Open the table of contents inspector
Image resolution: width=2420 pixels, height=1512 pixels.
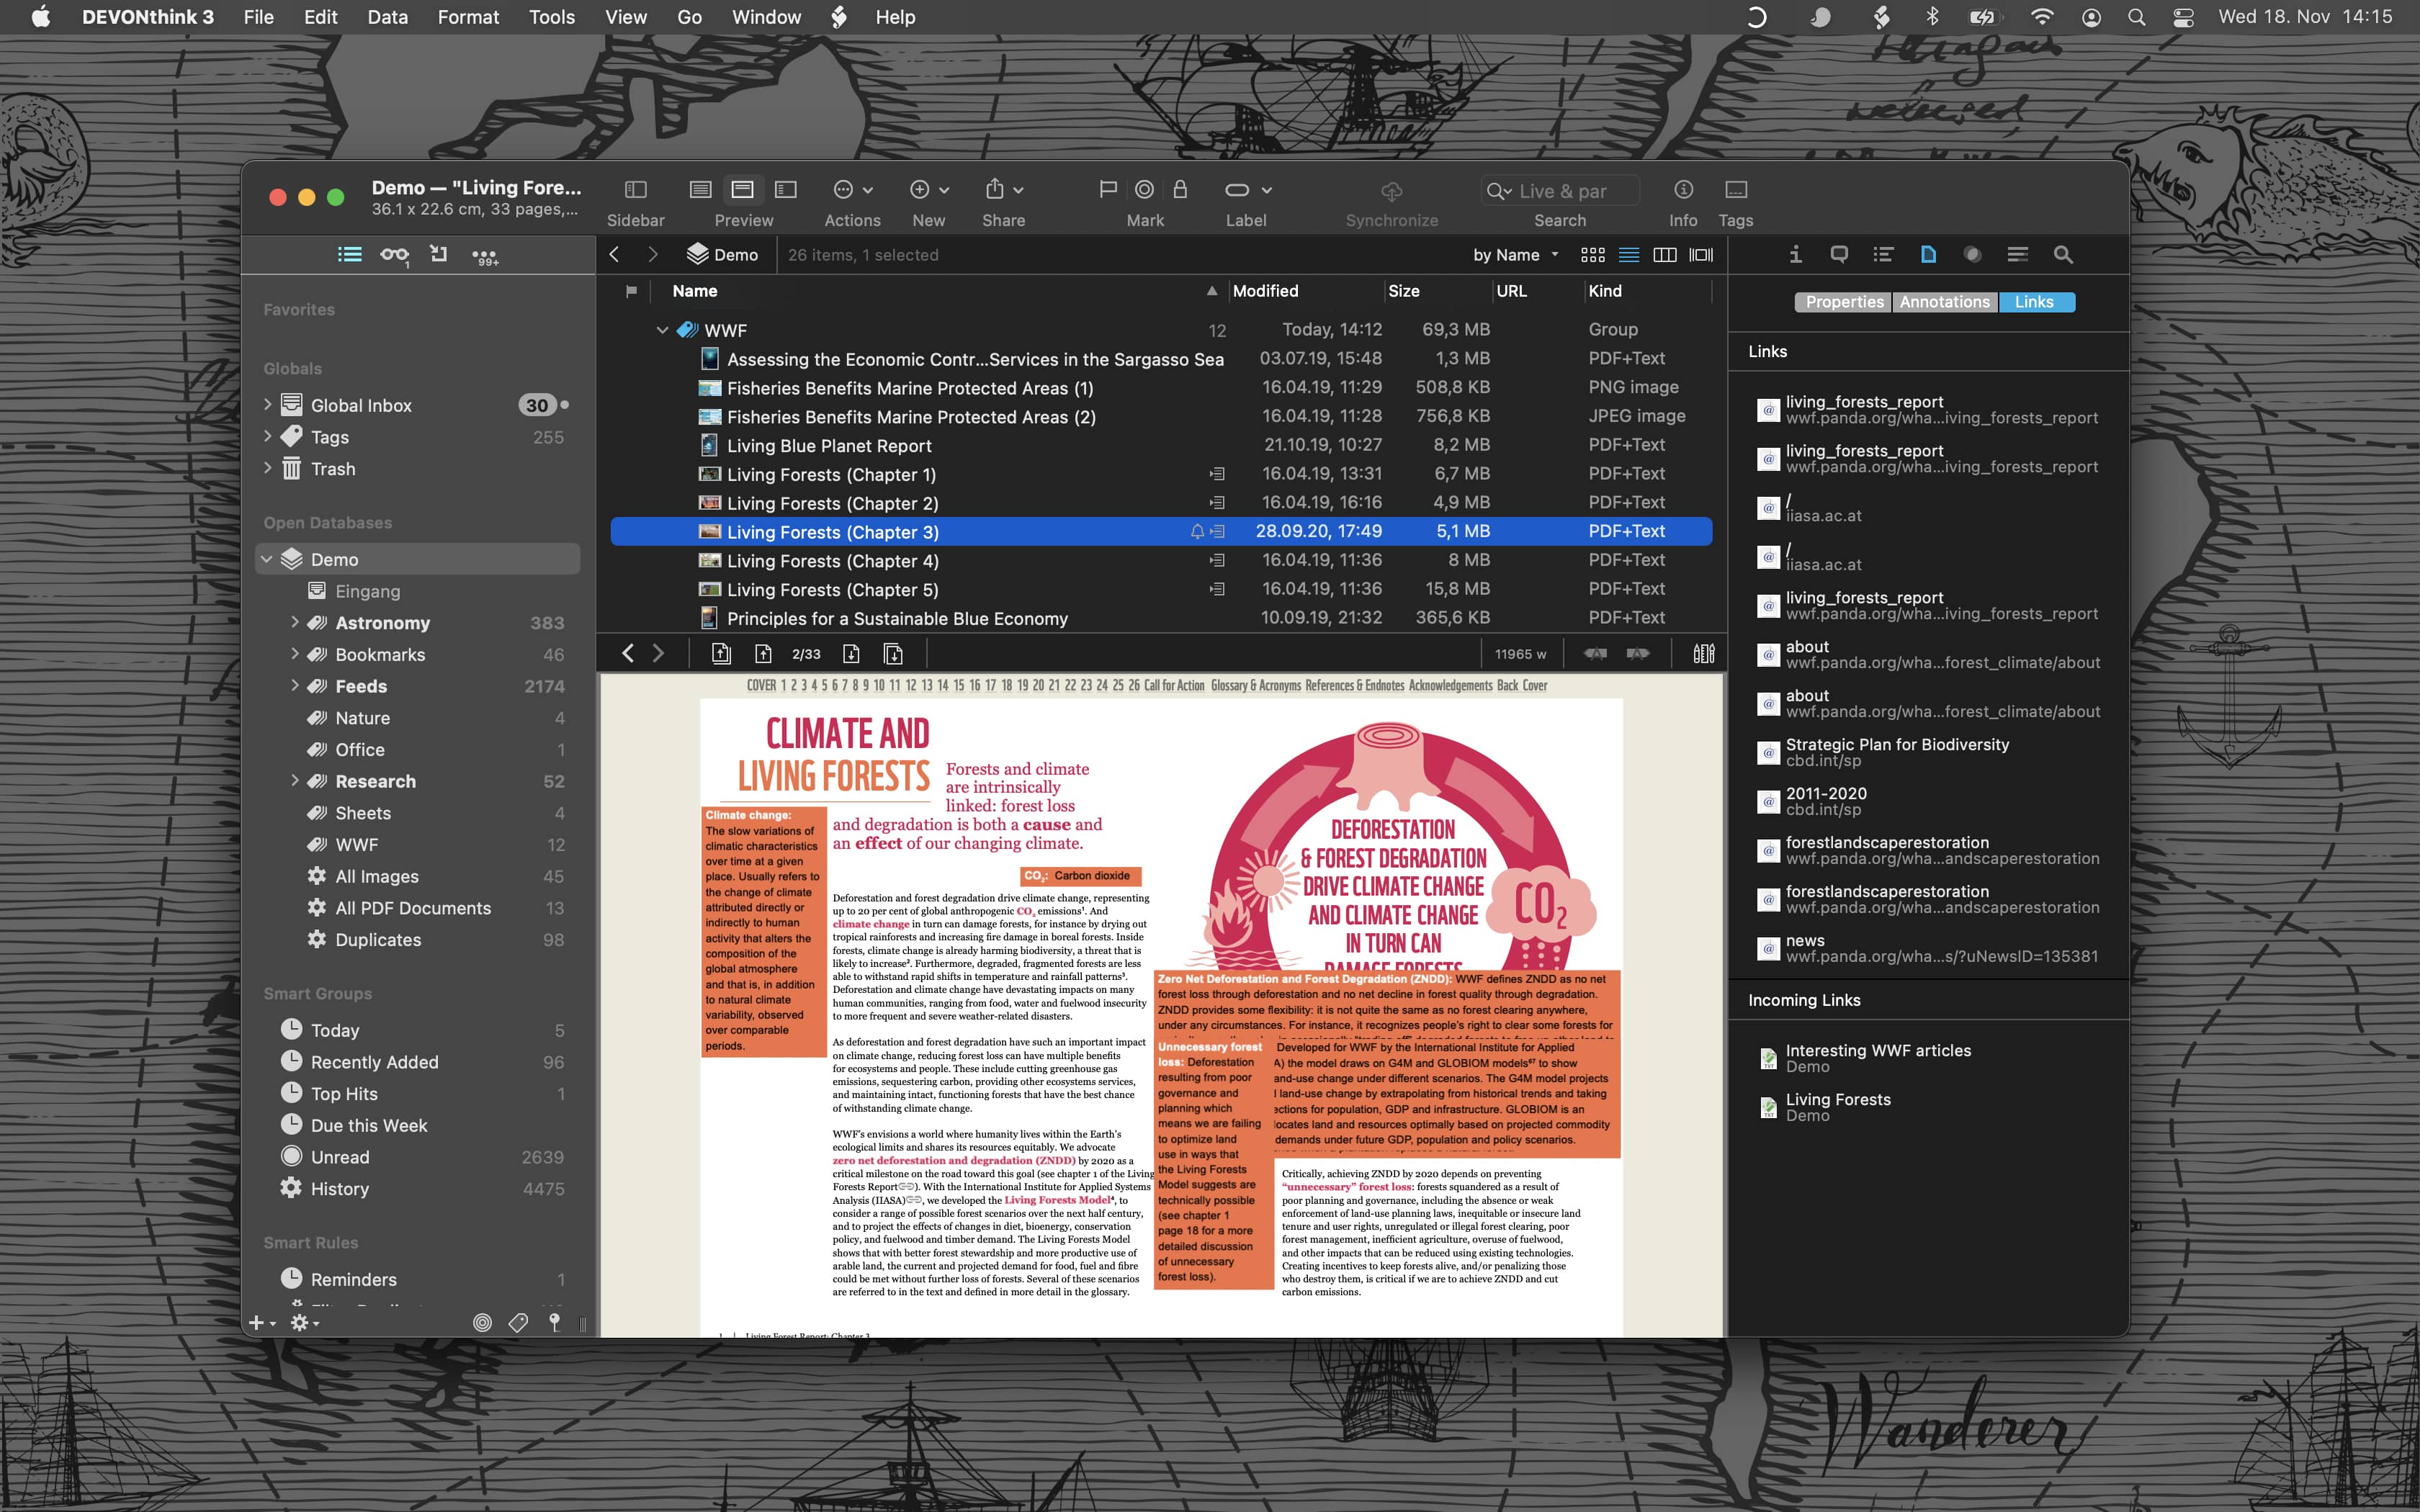coord(1883,255)
